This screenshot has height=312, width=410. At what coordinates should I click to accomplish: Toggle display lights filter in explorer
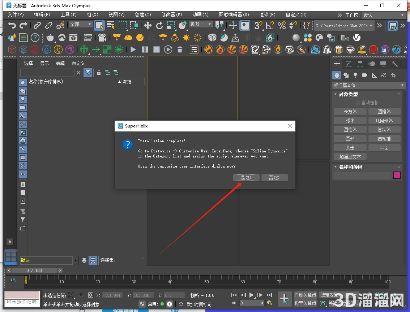click(x=23, y=99)
